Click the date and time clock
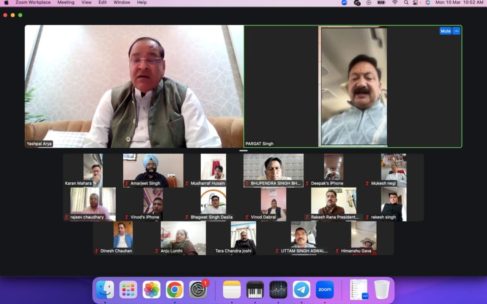The height and width of the screenshot is (304, 487). tap(459, 3)
